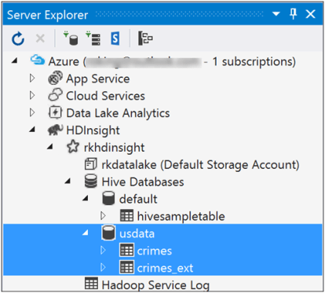
Task: Refresh the Server Explorer tree
Action: (18, 38)
